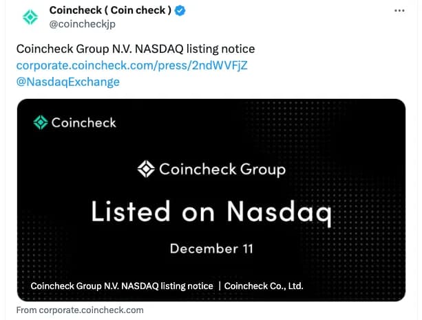The image size is (422, 320).
Task: Open the three-dot more options menu
Action: coord(399,11)
